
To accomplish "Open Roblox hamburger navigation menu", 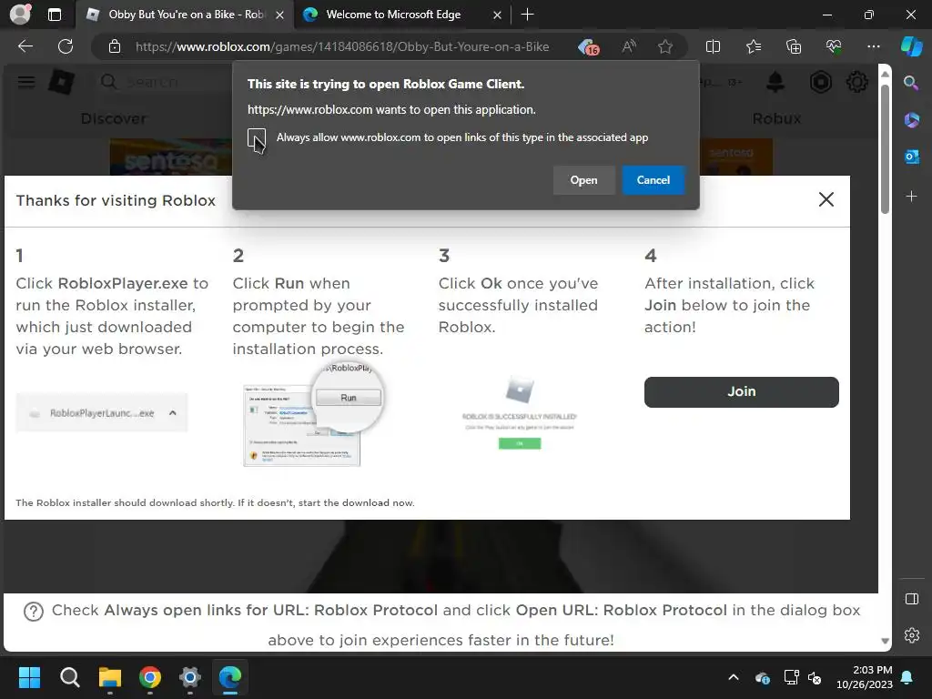I will pos(26,82).
